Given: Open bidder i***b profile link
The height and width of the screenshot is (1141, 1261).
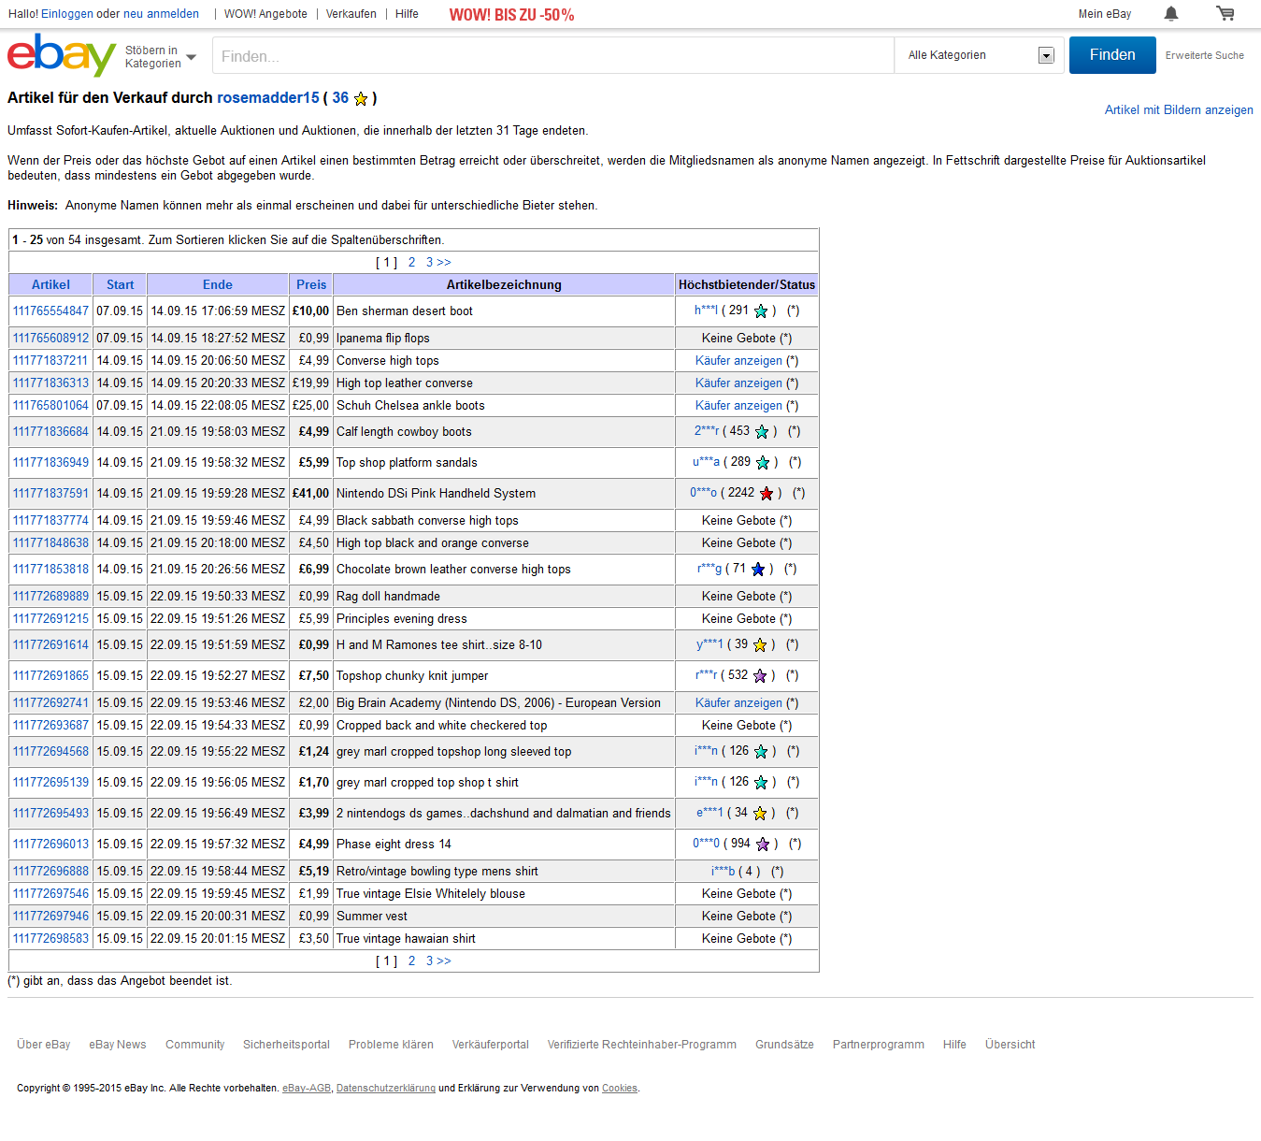Looking at the screenshot, I should pyautogui.click(x=723, y=871).
